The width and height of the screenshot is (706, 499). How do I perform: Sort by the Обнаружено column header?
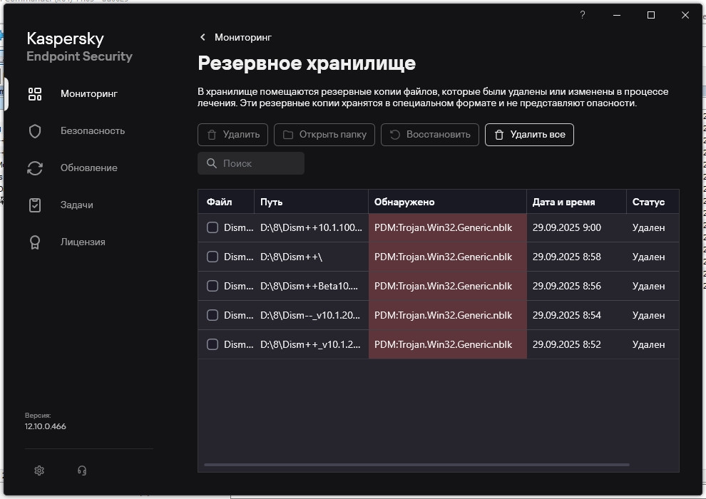447,202
